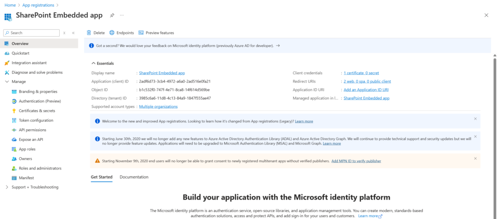Click the feedback banner arrow
497x219 pixels.
click(278, 46)
